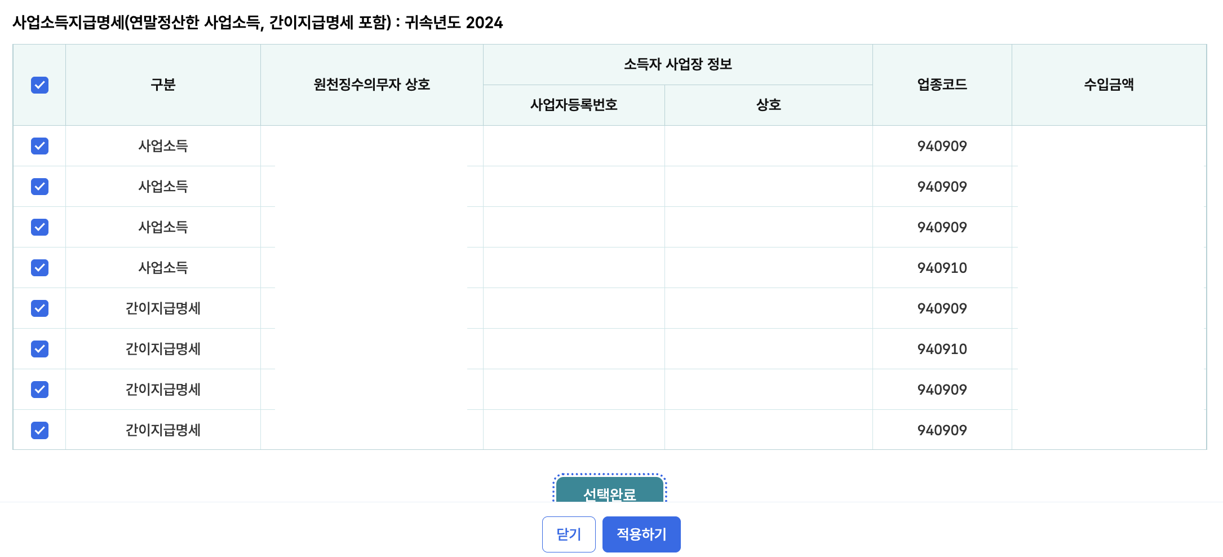1223x557 pixels.
Task: Toggle the third 간이지급명세 row checkbox
Action: pos(38,390)
